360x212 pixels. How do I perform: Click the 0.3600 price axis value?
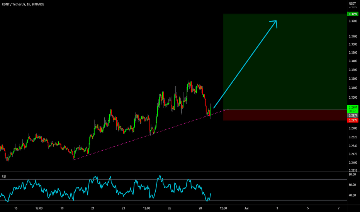pos(353,44)
